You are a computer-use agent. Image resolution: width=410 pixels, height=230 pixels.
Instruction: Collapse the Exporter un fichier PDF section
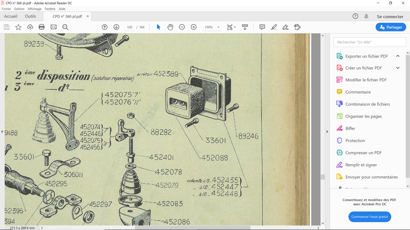[x=398, y=56]
